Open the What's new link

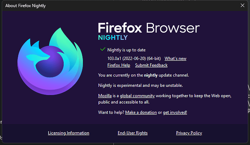[x=175, y=58]
